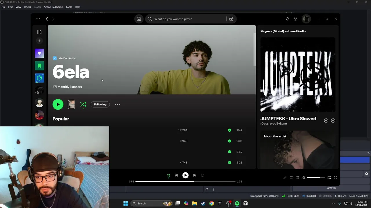Open lyrics microphone icon in player bar
Image resolution: width=371 pixels, height=208 pixels.
pos(285,178)
